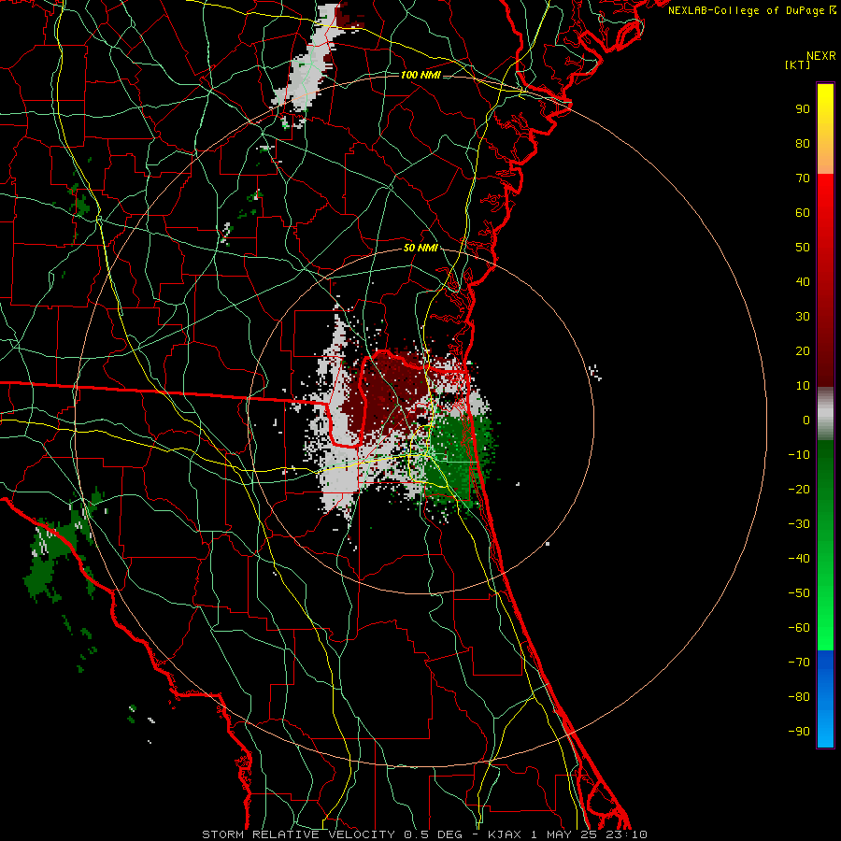841x841 pixels.
Task: Click the "50 NMI" range ring label
Action: [420, 248]
